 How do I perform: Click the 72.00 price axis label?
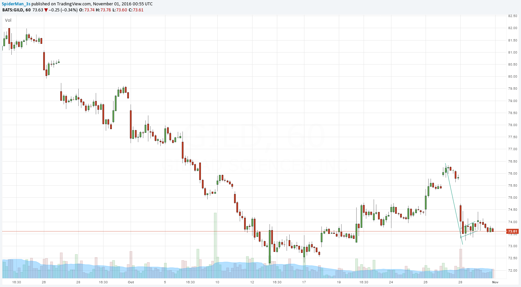[x=512, y=270]
